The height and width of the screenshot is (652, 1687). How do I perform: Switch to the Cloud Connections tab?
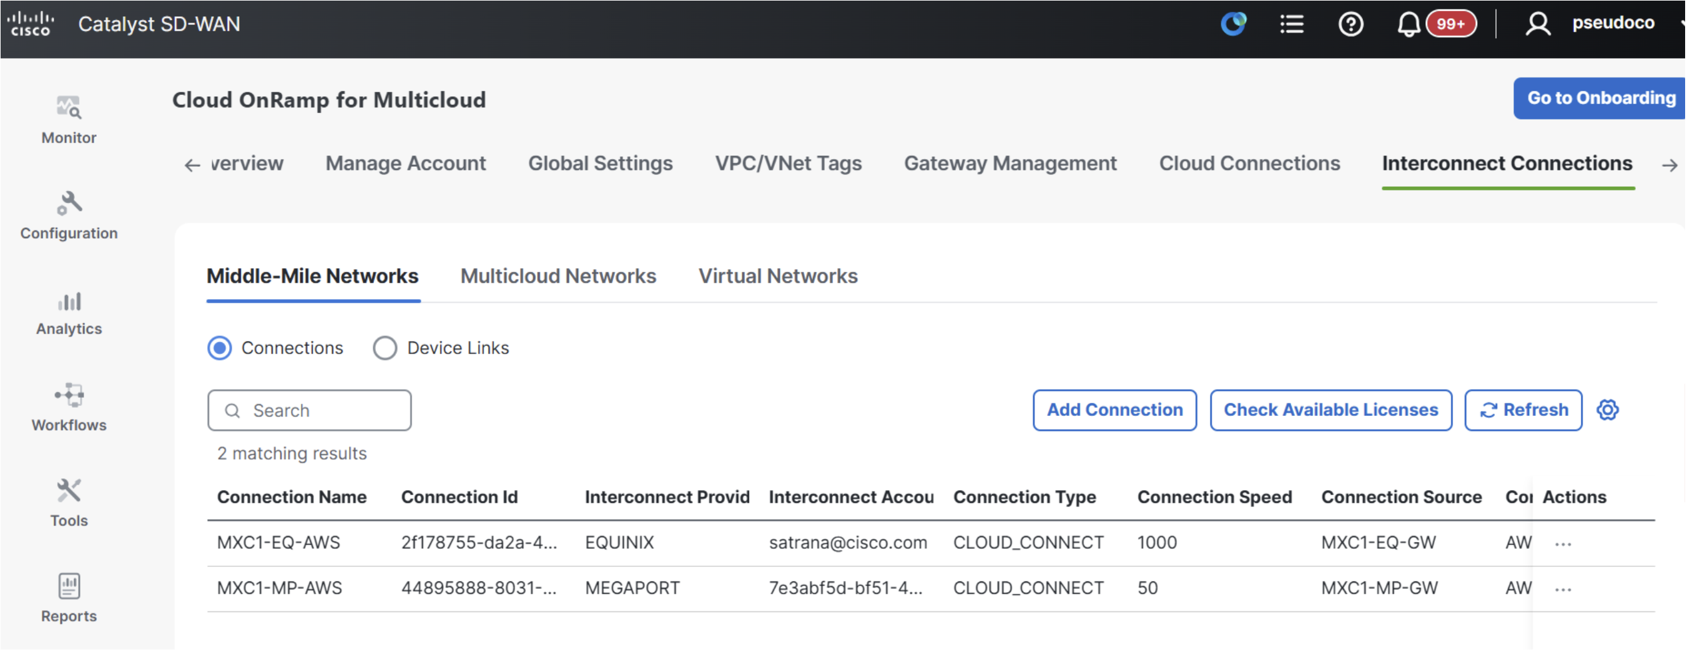tap(1249, 164)
